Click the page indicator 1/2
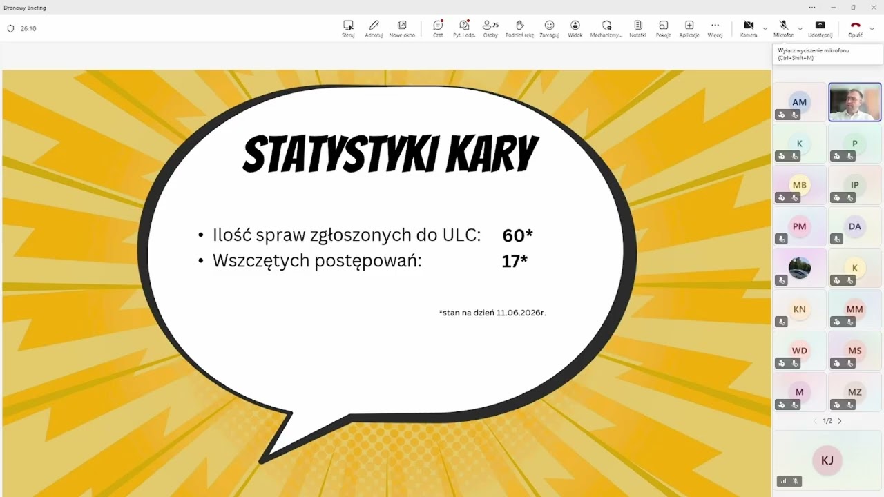This screenshot has width=884, height=497. click(x=827, y=421)
